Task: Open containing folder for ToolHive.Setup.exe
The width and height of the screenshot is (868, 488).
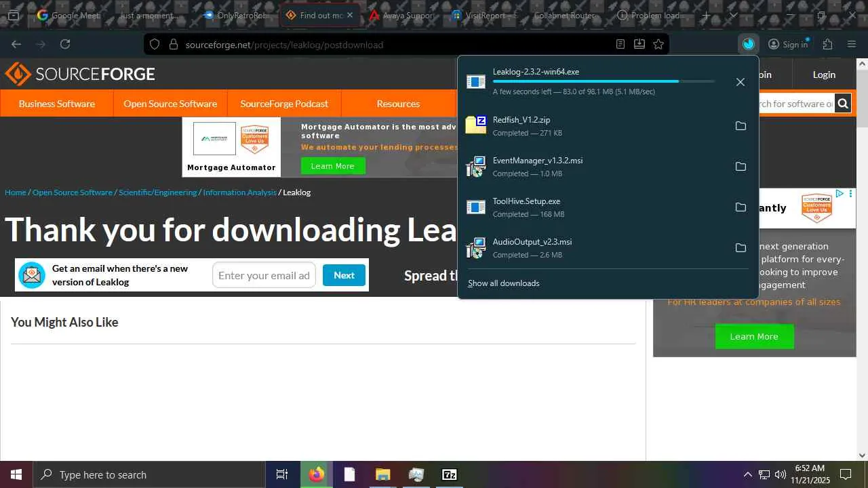Action: click(741, 207)
